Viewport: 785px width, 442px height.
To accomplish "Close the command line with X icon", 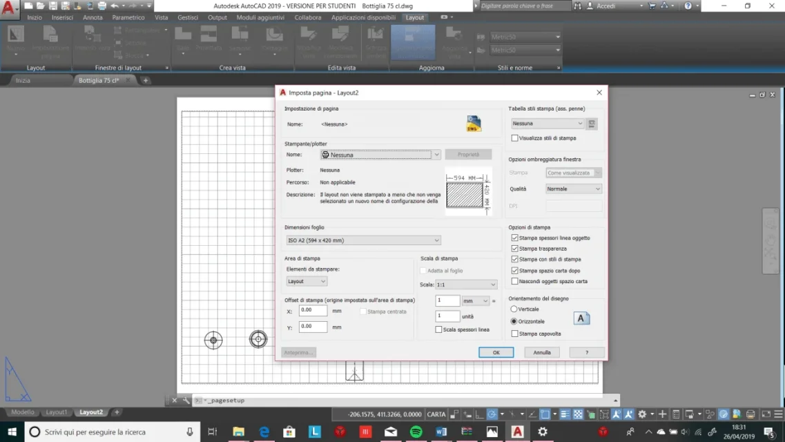I will 174,401.
